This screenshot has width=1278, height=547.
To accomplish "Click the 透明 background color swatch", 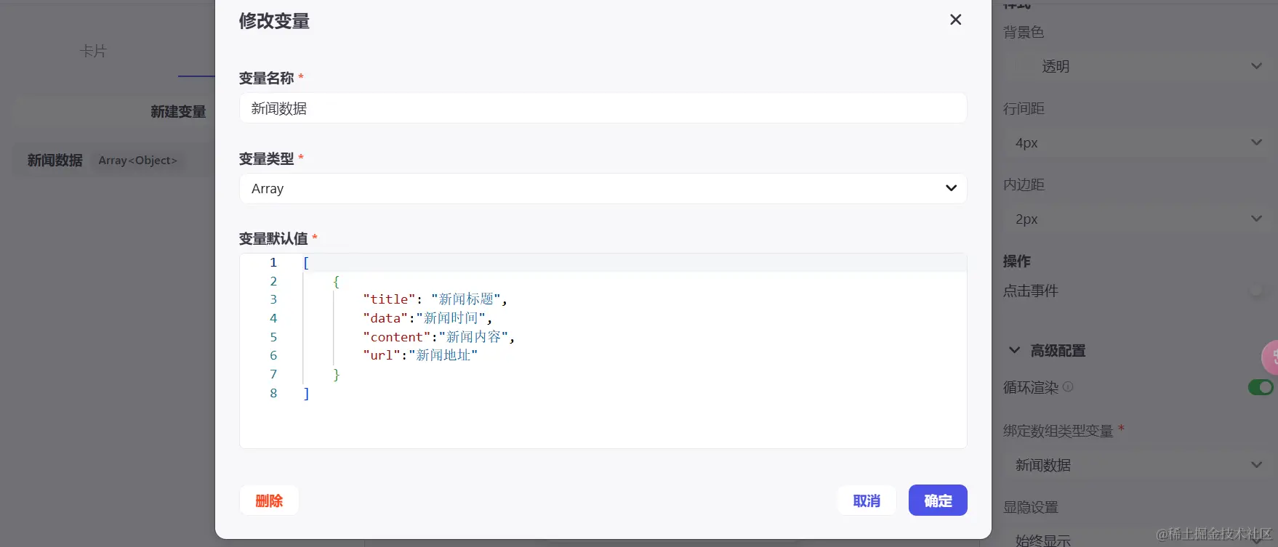I will tap(1026, 66).
